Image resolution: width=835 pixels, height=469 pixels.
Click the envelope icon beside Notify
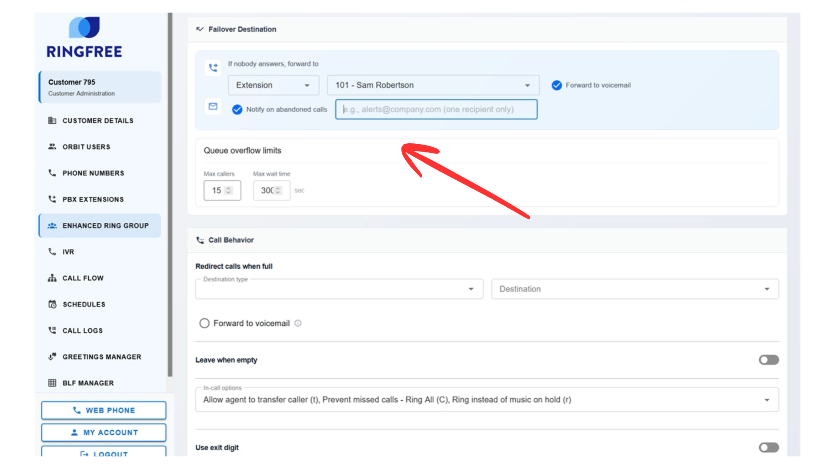213,106
